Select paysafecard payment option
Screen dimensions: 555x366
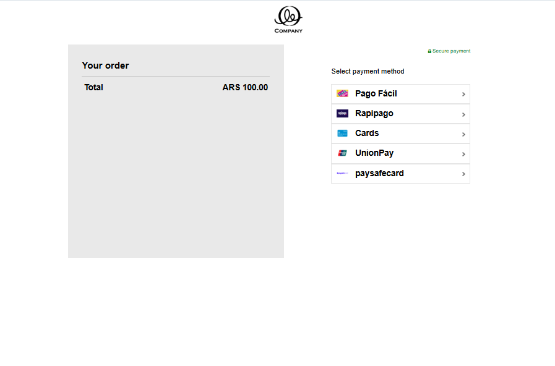click(x=400, y=174)
